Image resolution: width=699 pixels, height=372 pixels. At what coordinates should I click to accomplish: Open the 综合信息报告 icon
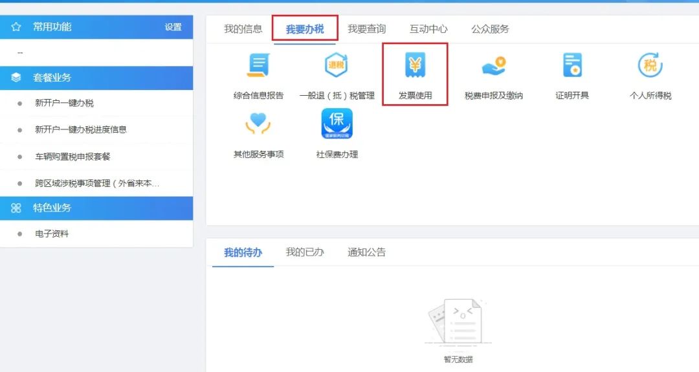click(x=258, y=66)
